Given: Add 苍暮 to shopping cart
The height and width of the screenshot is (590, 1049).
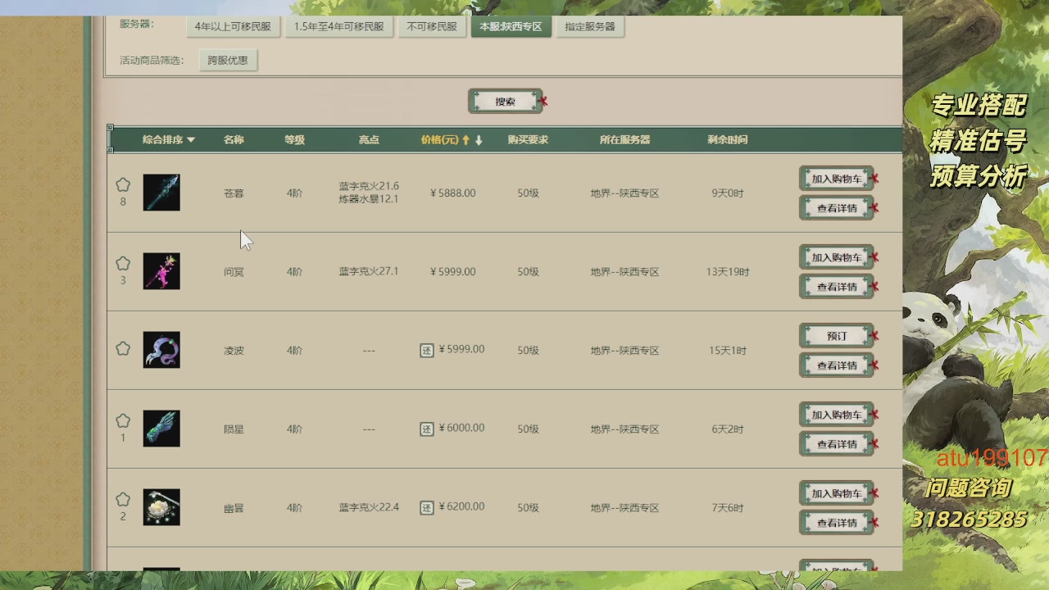Looking at the screenshot, I should 837,179.
